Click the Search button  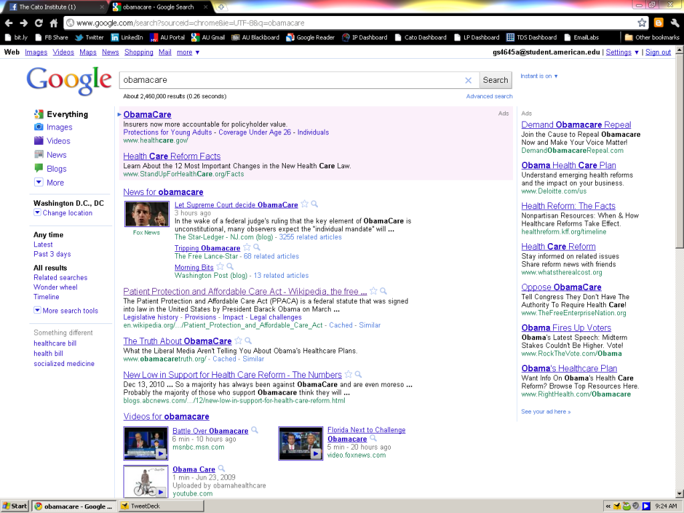(x=496, y=80)
